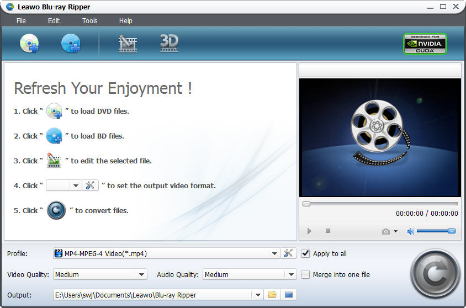This screenshot has height=308, width=466.
Task: Browse for output folder icon
Action: pos(272,295)
